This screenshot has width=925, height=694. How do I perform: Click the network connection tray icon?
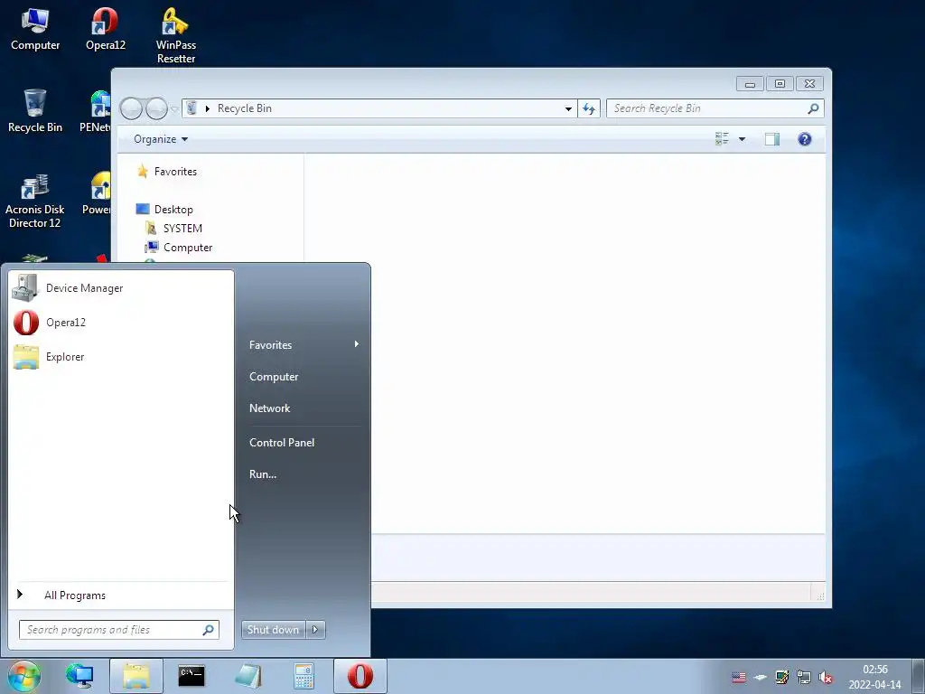[804, 678]
